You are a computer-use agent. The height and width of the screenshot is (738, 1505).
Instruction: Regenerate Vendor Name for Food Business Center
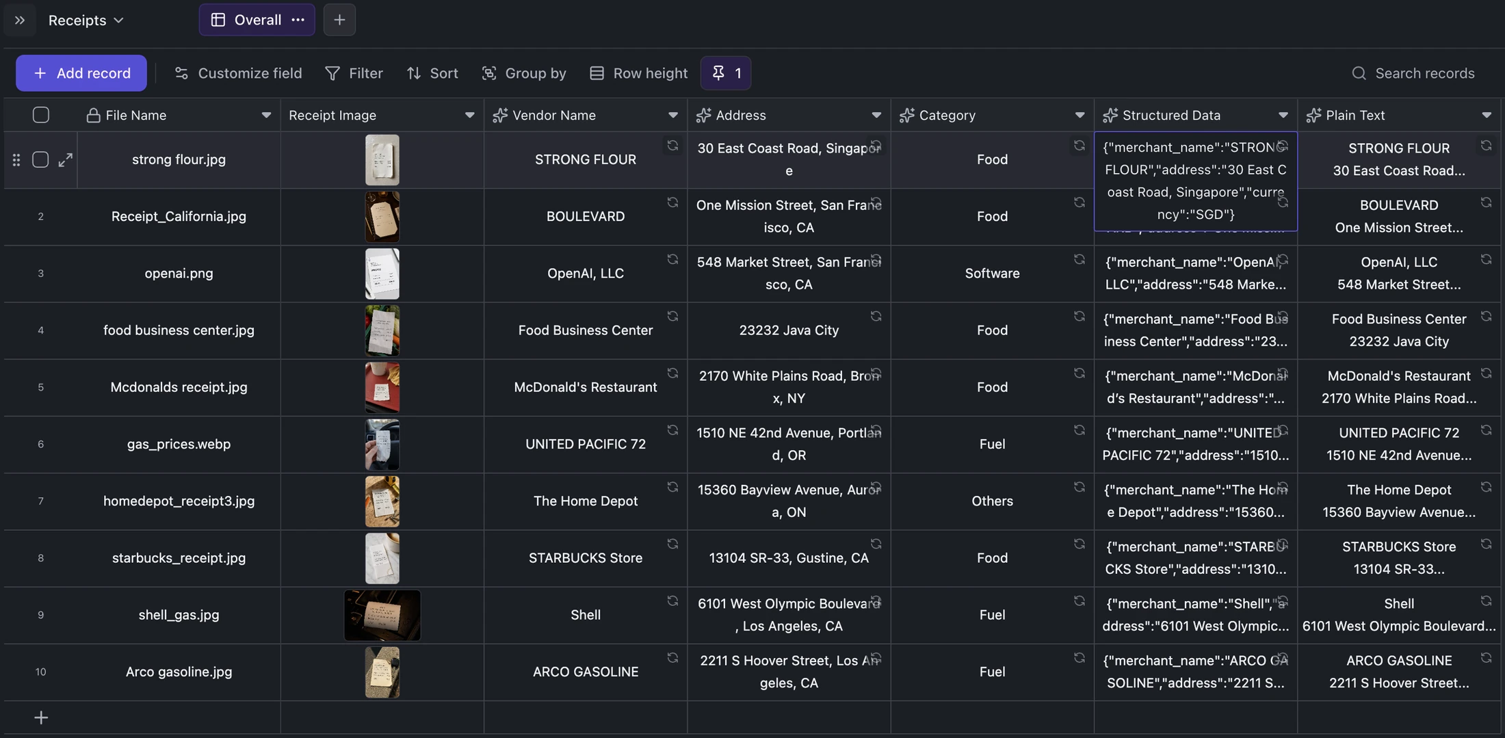[x=672, y=316]
